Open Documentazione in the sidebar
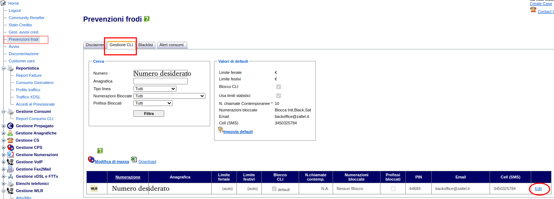This screenshot has width=554, height=199. point(24,54)
